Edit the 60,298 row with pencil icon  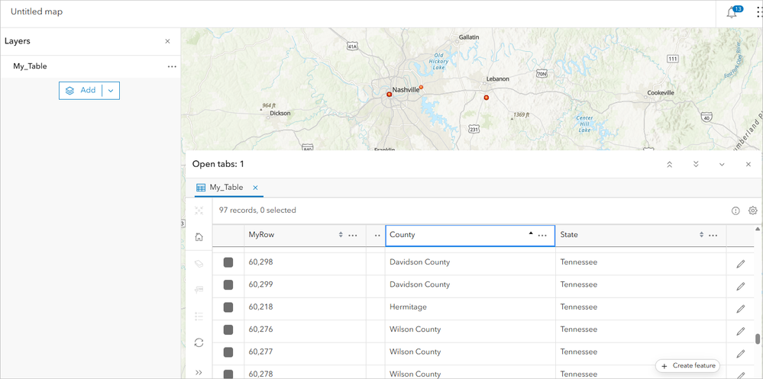740,264
